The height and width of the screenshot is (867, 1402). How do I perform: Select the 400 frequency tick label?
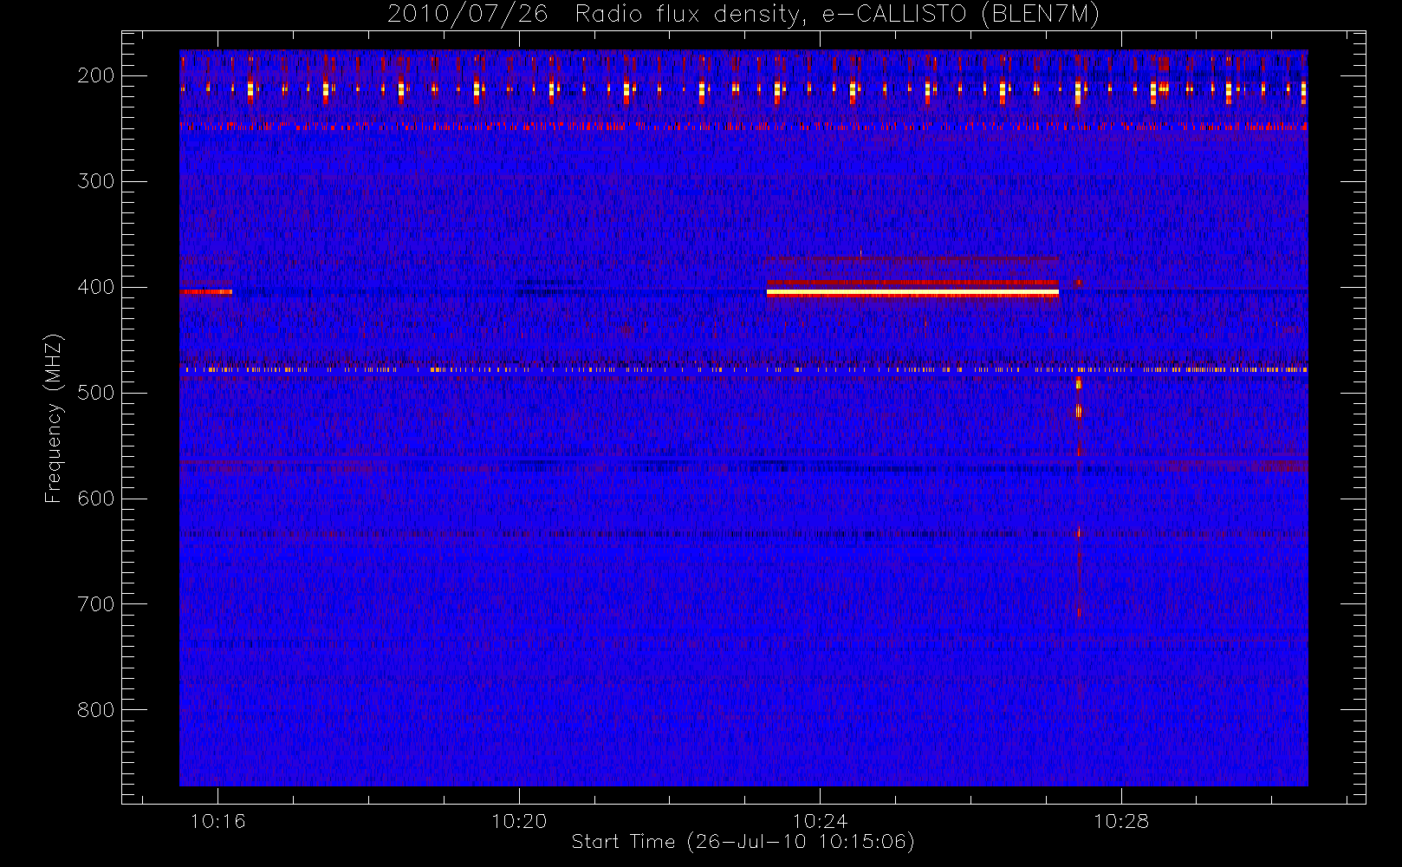point(96,287)
